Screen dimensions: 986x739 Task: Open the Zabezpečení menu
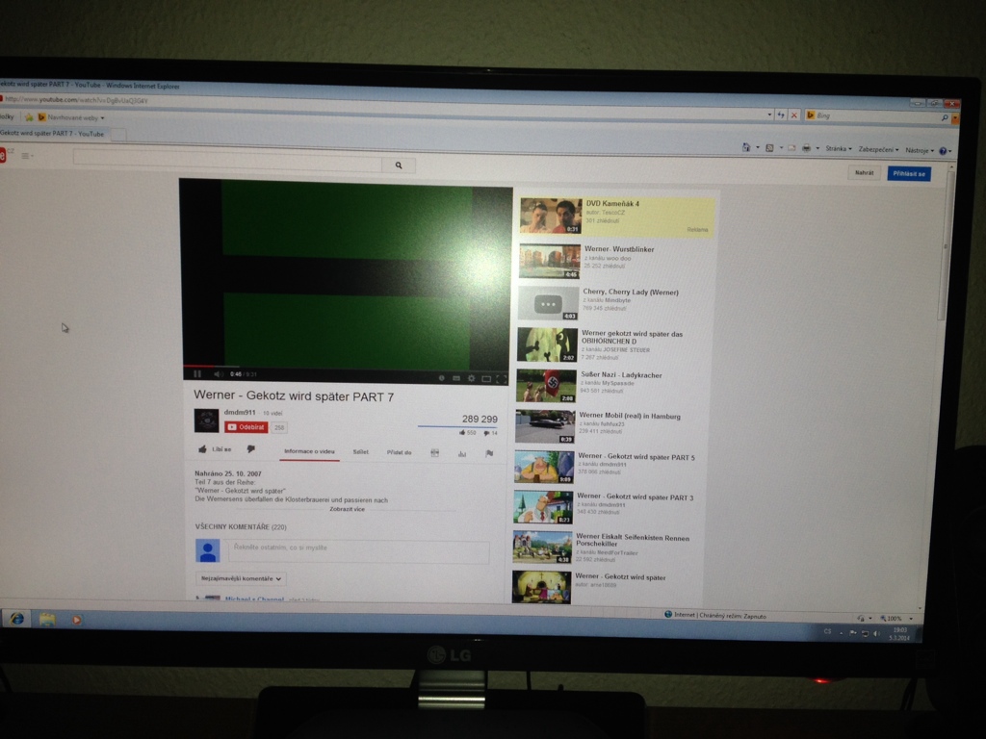tap(878, 149)
